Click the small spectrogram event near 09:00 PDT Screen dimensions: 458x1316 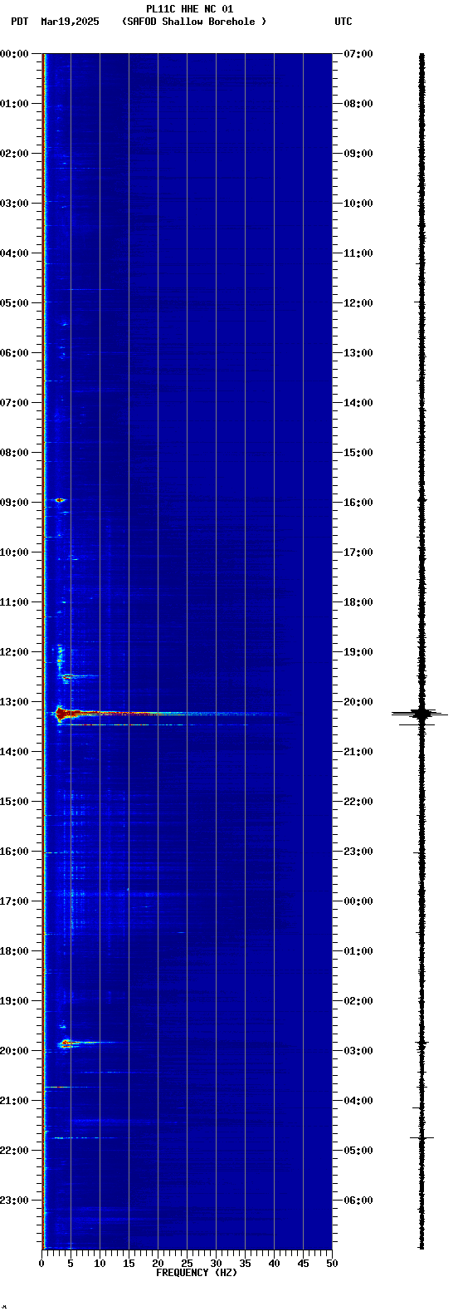(x=59, y=500)
